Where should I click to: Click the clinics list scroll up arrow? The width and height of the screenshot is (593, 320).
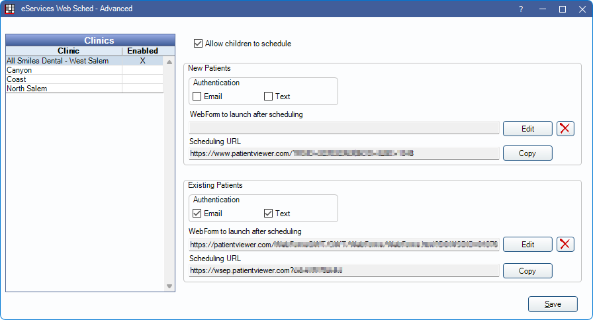point(169,61)
